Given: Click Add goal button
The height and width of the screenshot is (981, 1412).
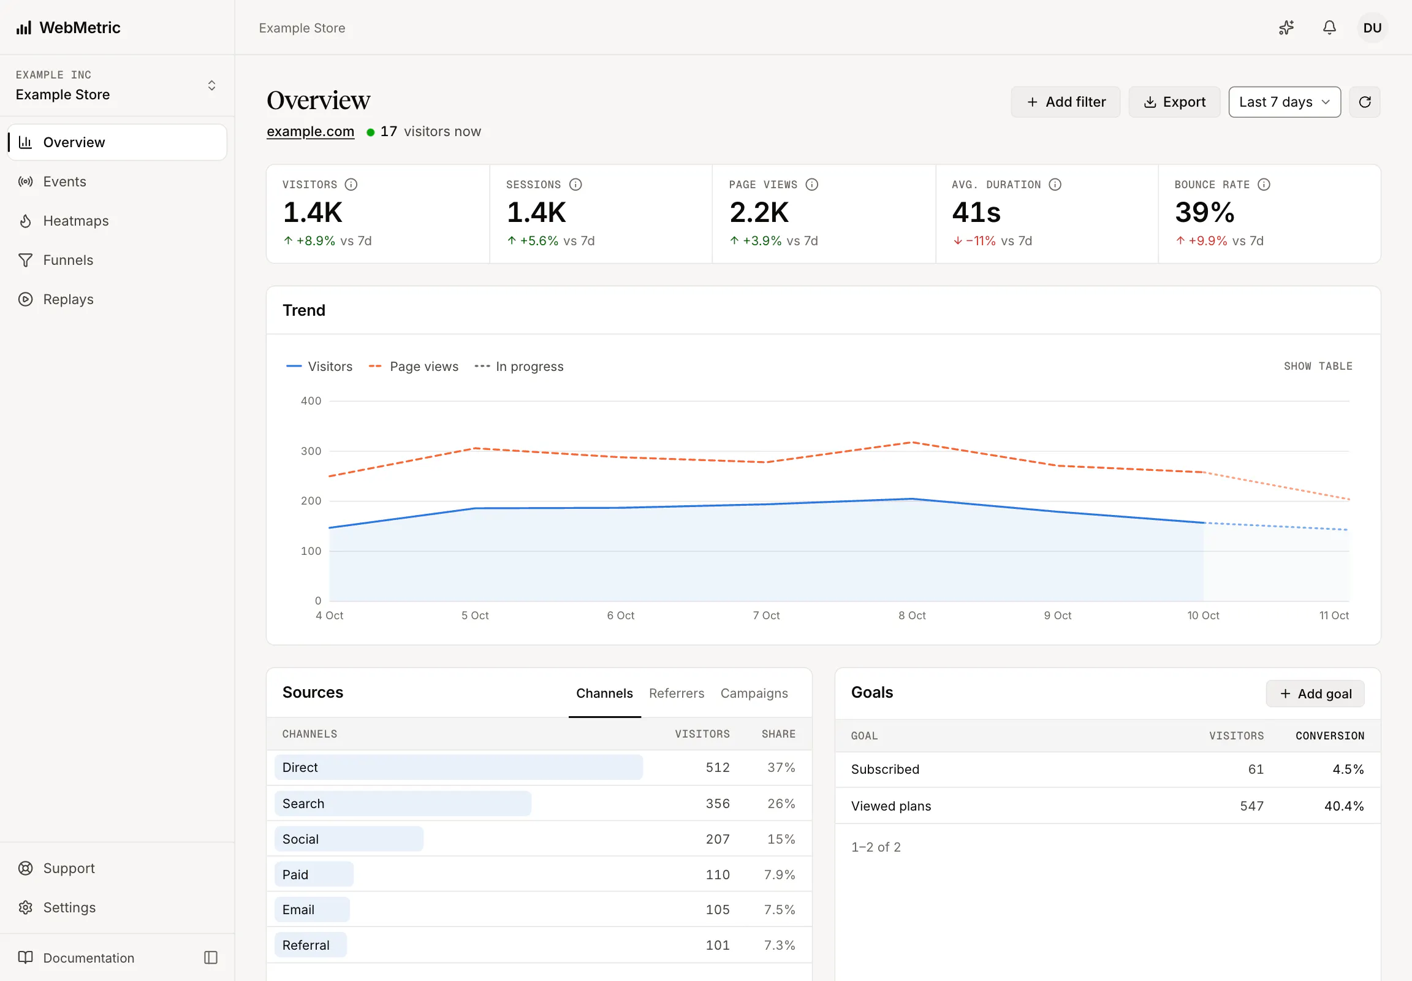Looking at the screenshot, I should (x=1315, y=693).
